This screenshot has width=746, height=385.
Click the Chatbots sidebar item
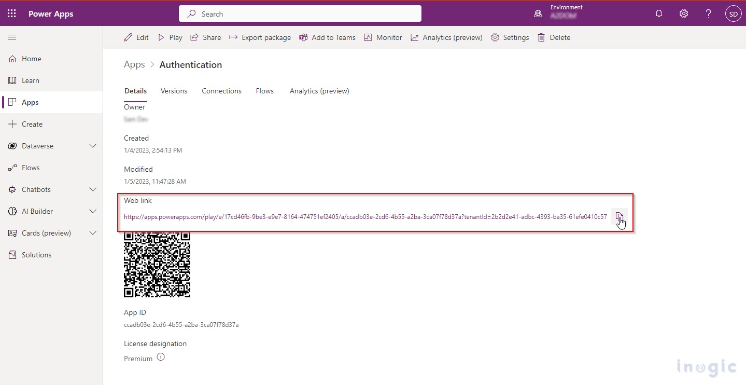coord(36,189)
